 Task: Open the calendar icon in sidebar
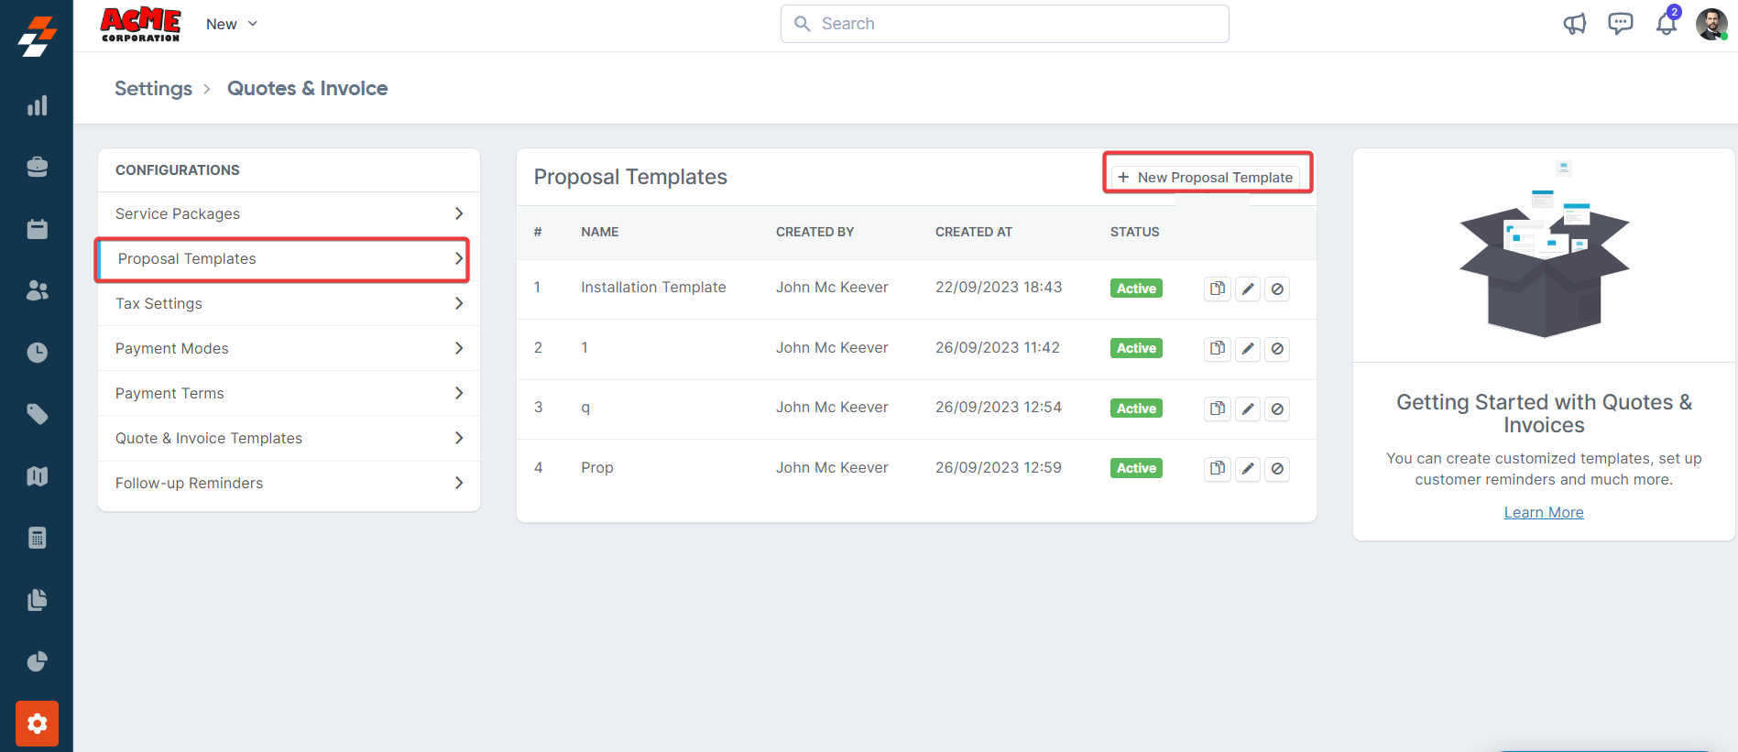[x=37, y=229]
